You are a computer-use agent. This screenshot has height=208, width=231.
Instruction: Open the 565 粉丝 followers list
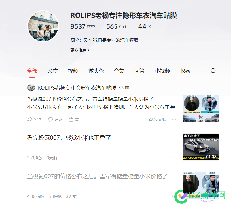[x=117, y=26]
